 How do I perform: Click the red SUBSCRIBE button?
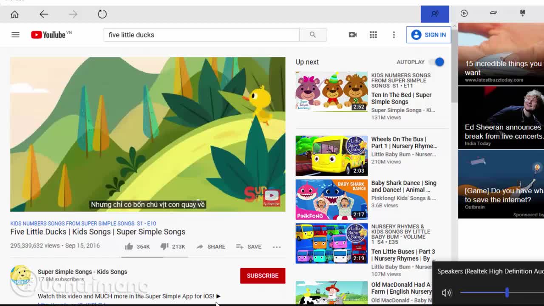tap(263, 276)
